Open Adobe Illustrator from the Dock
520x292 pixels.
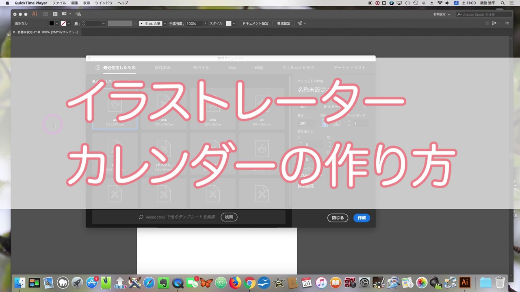[x=465, y=282]
